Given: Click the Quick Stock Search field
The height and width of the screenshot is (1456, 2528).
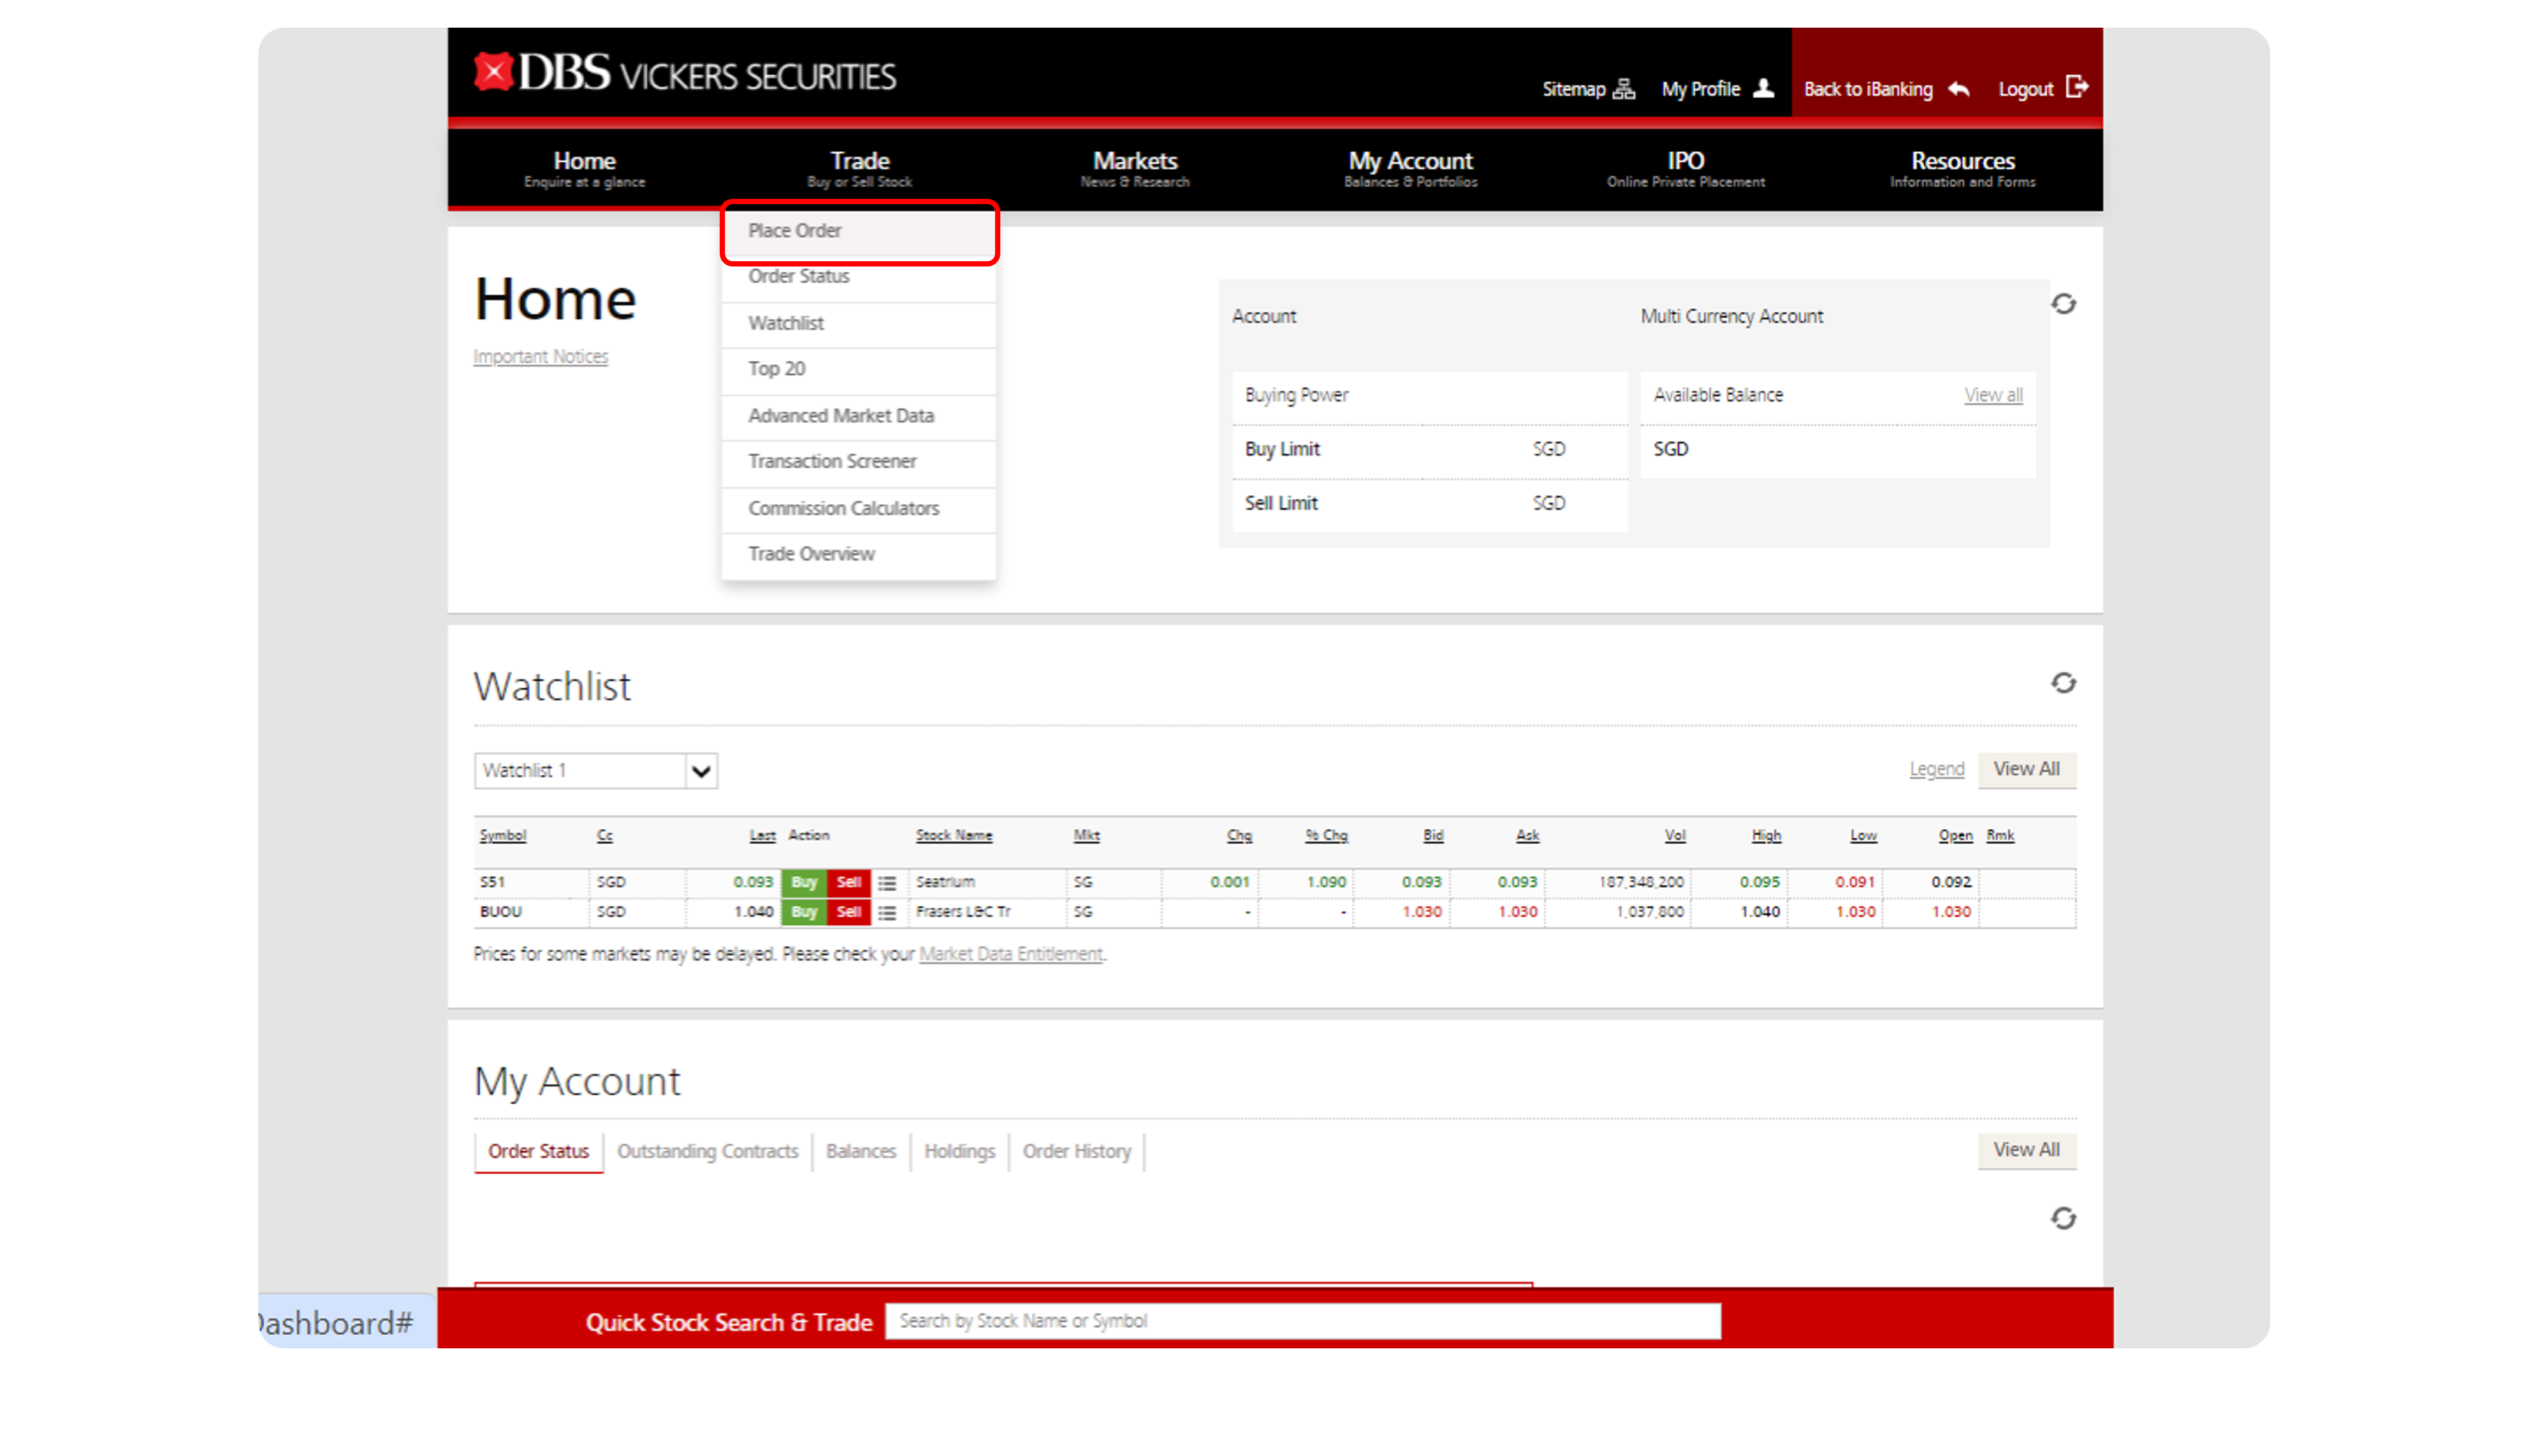Looking at the screenshot, I should point(1303,1322).
